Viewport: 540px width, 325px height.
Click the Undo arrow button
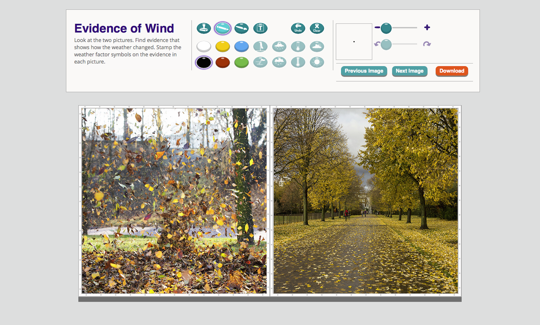[x=298, y=28]
